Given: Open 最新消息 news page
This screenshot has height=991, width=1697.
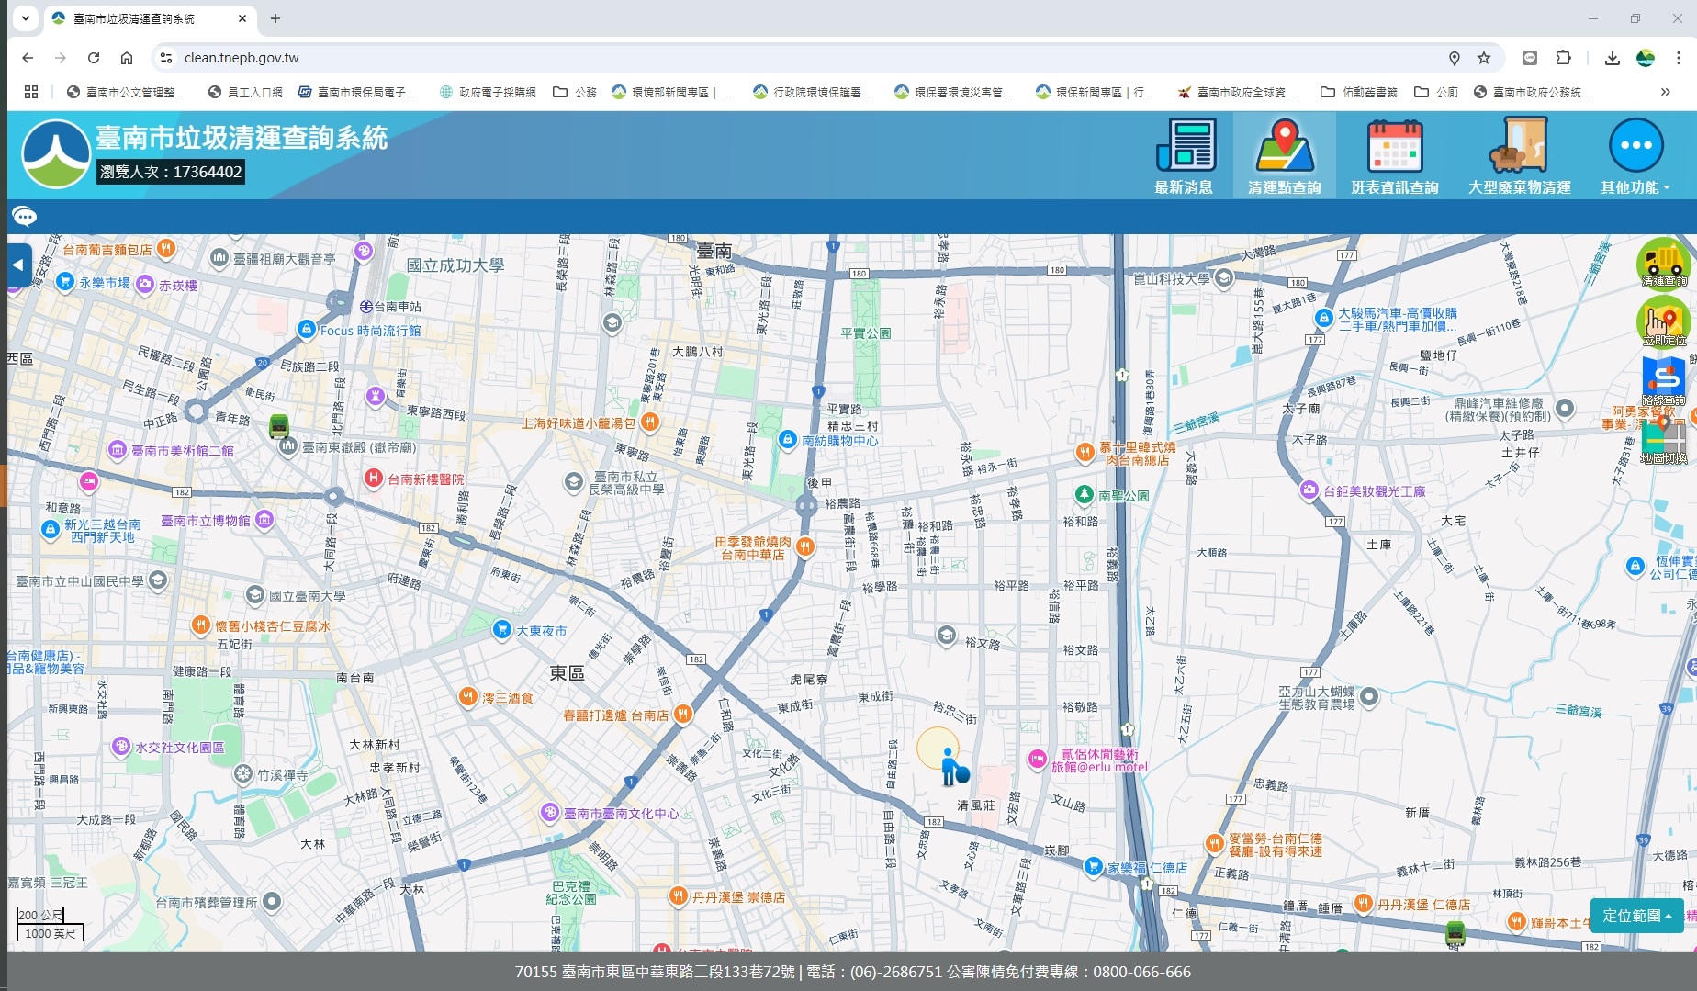Looking at the screenshot, I should (x=1184, y=156).
